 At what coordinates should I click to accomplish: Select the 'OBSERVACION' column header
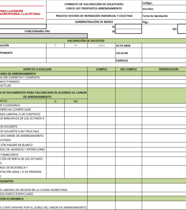click(164, 69)
